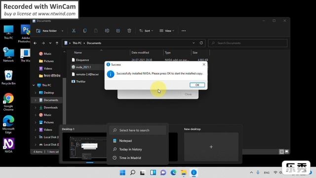Open NVDA desktop shortcut icon
Screen dimensions: 316x178
(8, 145)
